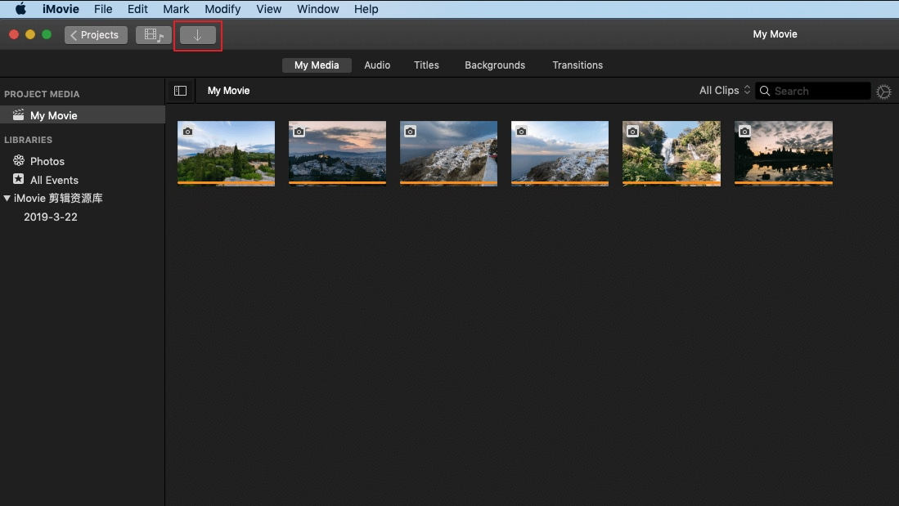Select the media/audio toolbar icon beside Projects

(153, 34)
